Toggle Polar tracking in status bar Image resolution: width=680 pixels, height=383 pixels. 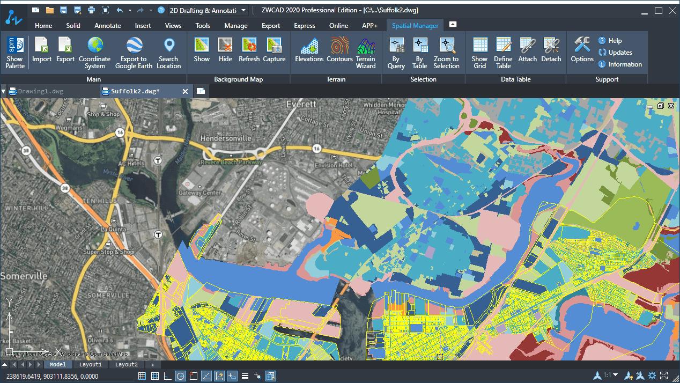coord(181,376)
